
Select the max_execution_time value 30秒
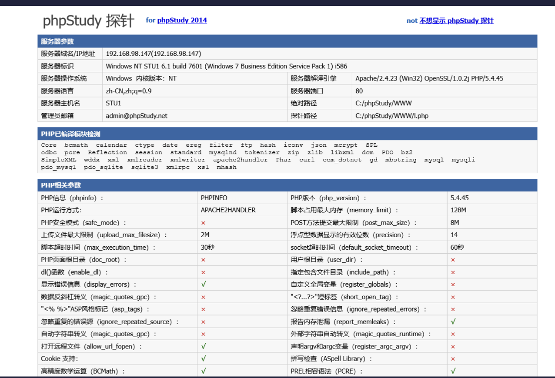[x=207, y=247]
